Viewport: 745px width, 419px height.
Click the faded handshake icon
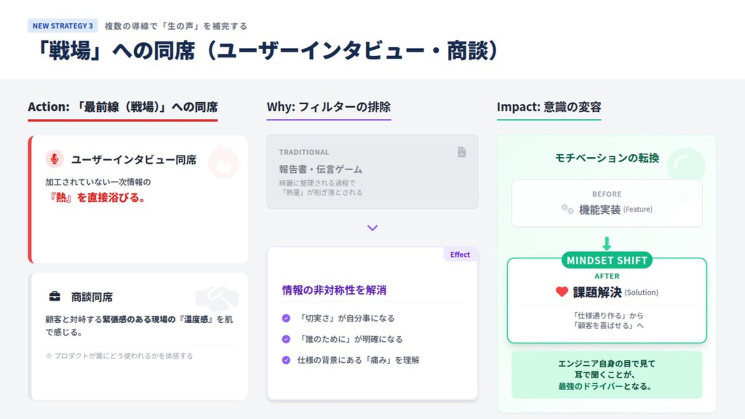click(217, 298)
